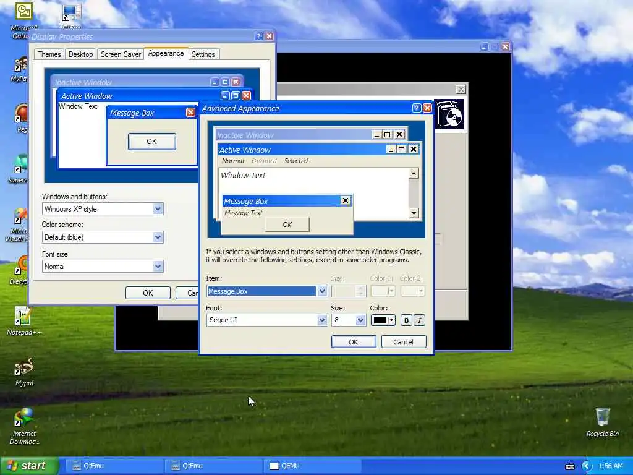Switch to the second QtEmu taskbar button
Viewport: 633px width, 475px height.
pyautogui.click(x=213, y=466)
